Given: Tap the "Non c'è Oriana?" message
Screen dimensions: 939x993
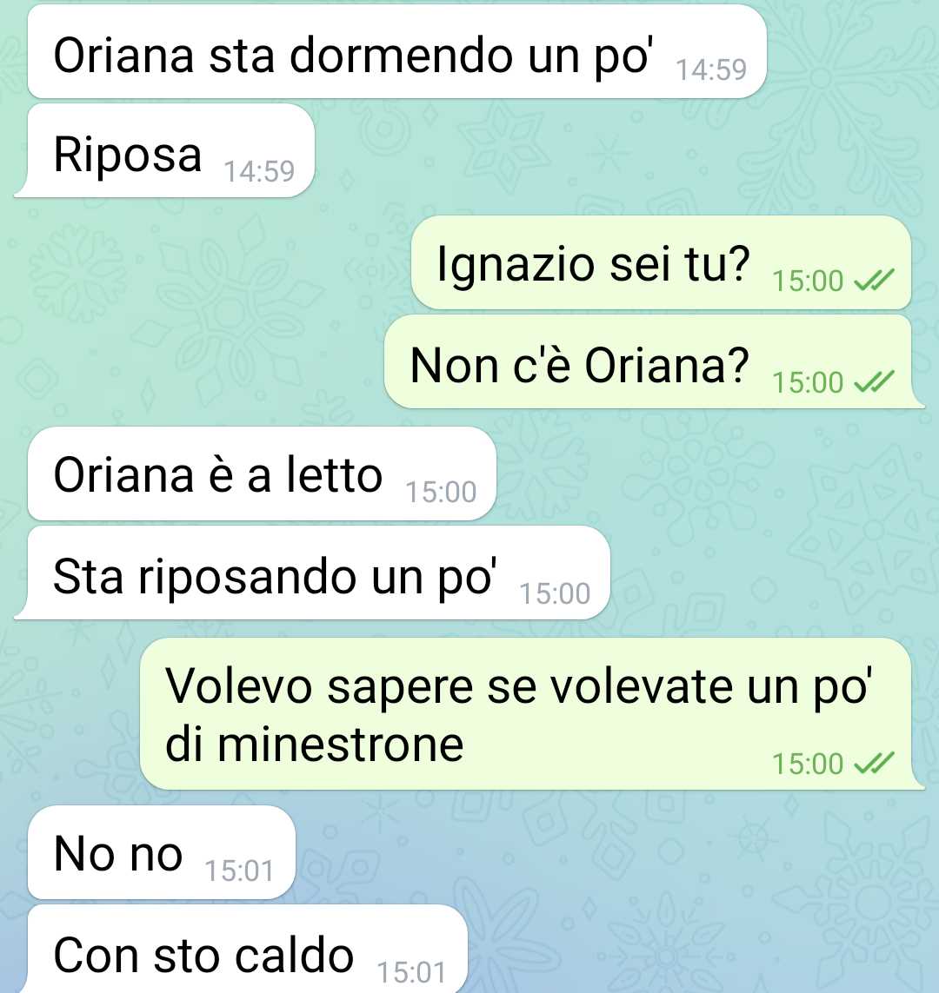Looking at the screenshot, I should click(654, 361).
